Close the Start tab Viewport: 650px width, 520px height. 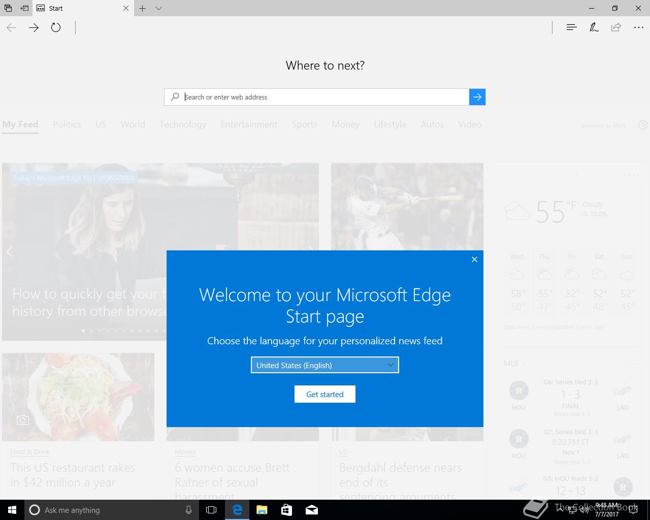pos(126,8)
